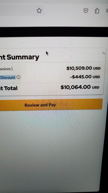Open the browser hamburger application menu
108x193 pixels.
tap(107, 11)
